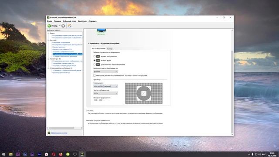Select the Не выполнять масштабирование option
The image size is (279, 157).
coord(95,65)
